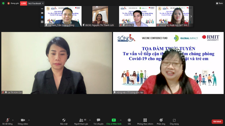Select the blue active-speaker strip layout icon
This screenshot has height=126, width=225.
tap(42, 17)
